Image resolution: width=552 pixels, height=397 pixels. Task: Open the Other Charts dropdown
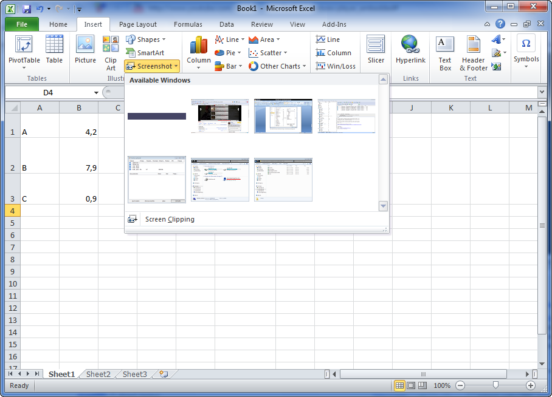point(277,66)
